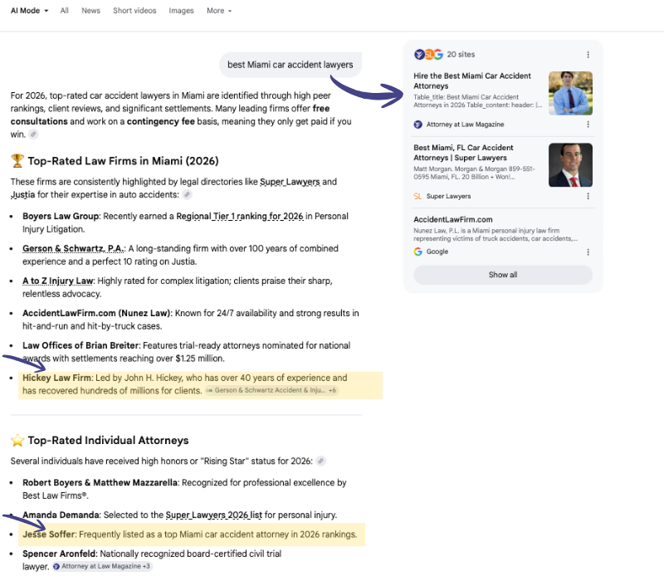The image size is (664, 581).
Task: Open the Super Lawyers underlined link
Action: click(290, 182)
